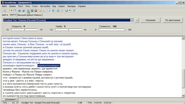Click the vertical scrollbar thumb
185x104 pixels.
coord(183,79)
